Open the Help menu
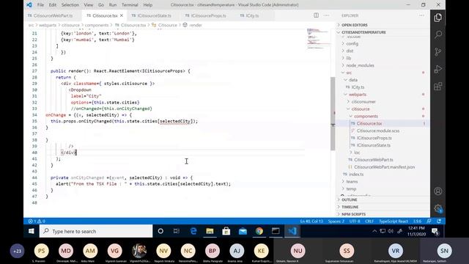The height and width of the screenshot is (264, 469). (x=148, y=5)
